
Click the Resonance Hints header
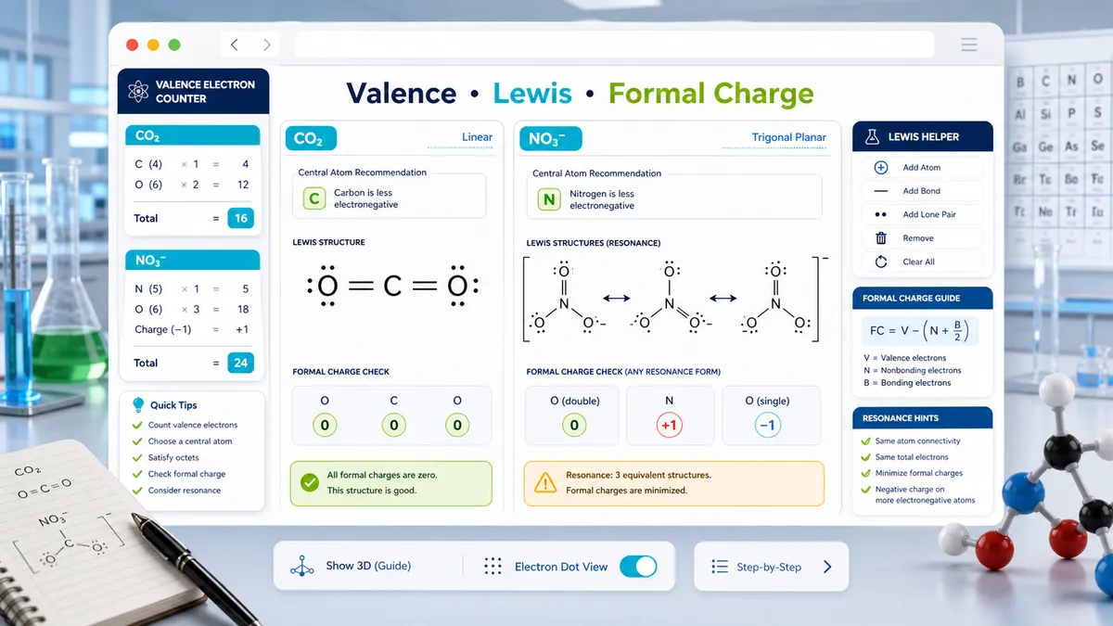tap(923, 418)
